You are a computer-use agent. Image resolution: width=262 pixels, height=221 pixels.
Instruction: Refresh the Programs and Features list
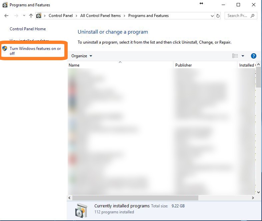(x=218, y=16)
